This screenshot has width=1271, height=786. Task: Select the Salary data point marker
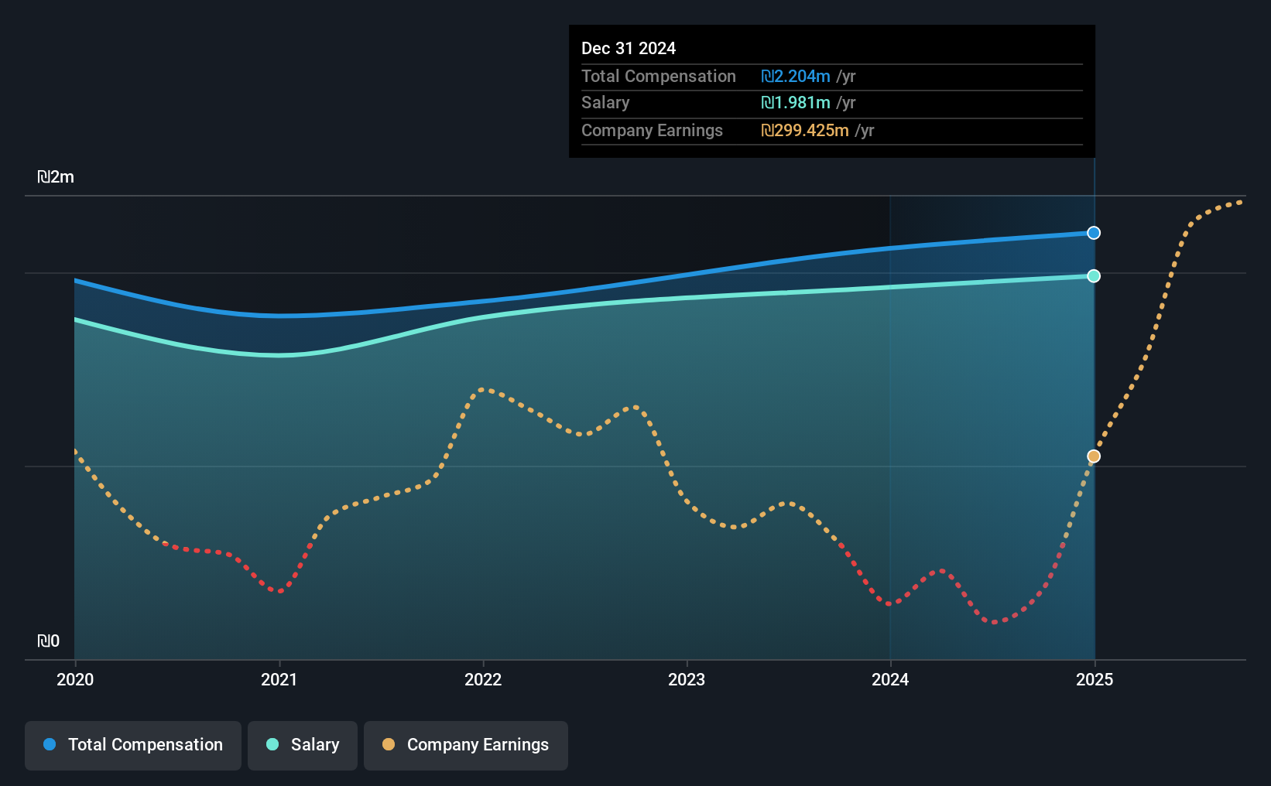tap(1094, 276)
